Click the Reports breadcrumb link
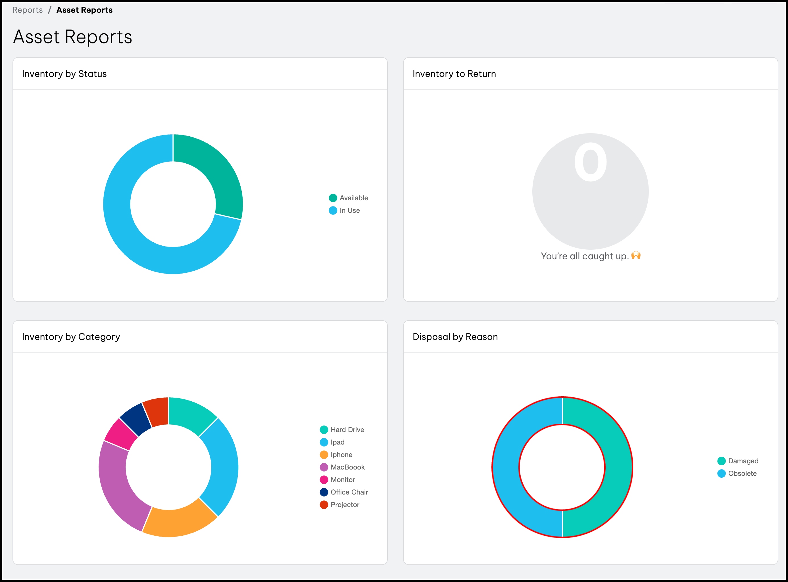 tap(28, 10)
